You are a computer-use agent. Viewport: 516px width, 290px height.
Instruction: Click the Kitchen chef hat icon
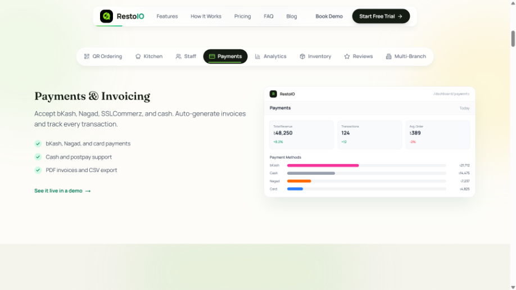click(x=138, y=56)
